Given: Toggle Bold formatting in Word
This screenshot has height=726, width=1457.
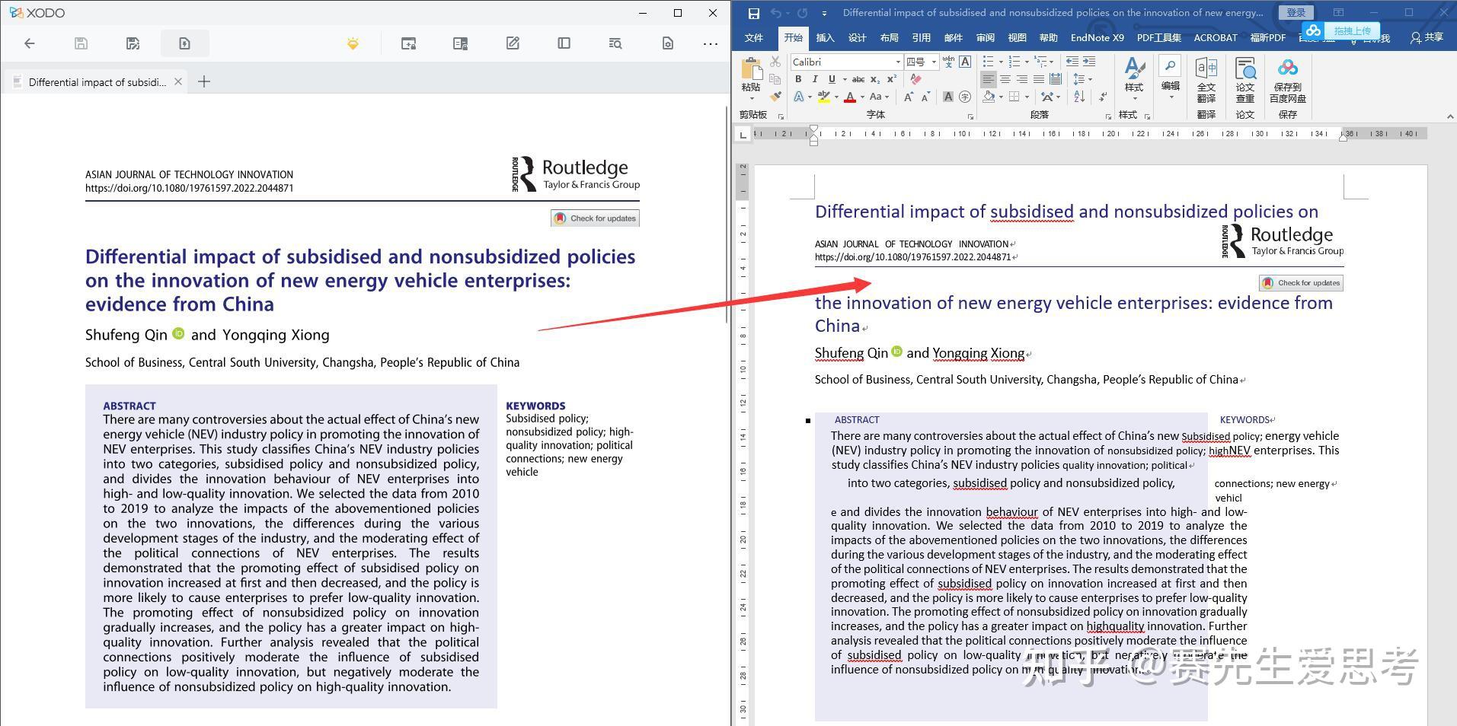Looking at the screenshot, I should 798,79.
